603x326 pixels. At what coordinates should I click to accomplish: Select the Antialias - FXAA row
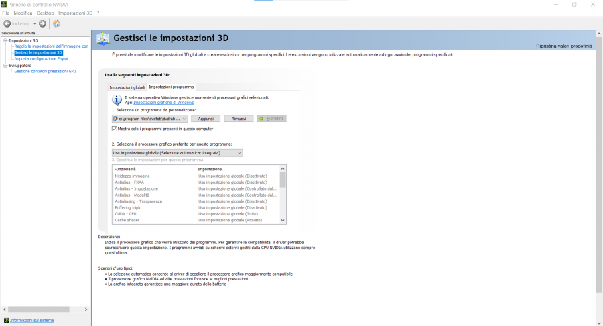tap(196, 182)
